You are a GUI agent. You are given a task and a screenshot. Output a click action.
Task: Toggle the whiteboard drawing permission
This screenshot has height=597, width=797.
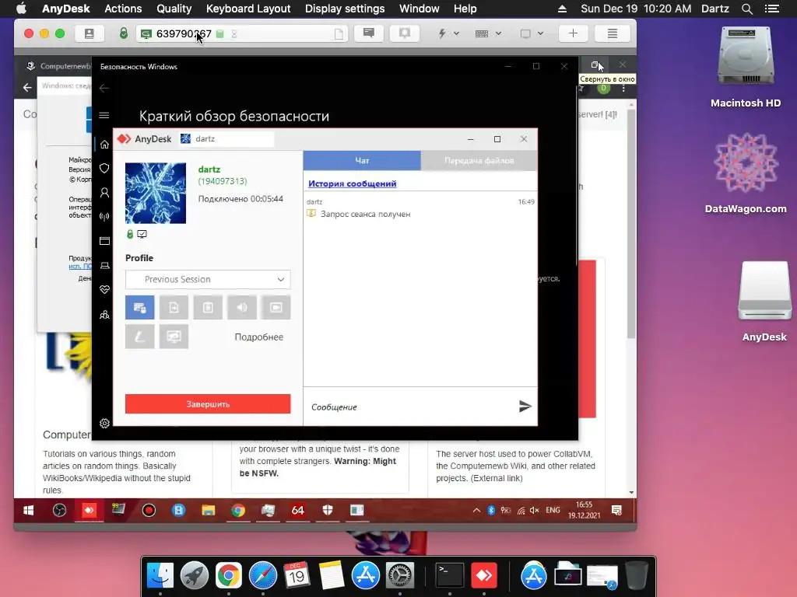point(140,337)
